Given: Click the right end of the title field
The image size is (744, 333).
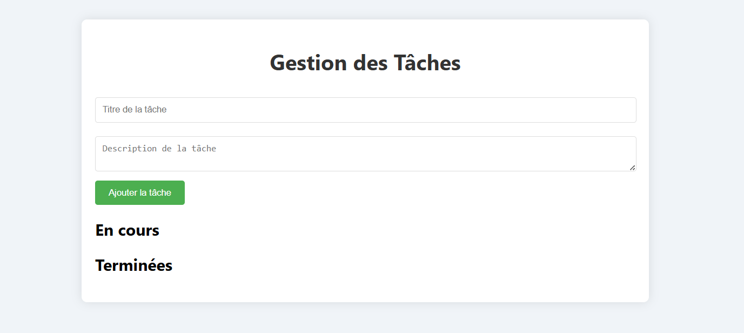Looking at the screenshot, I should point(621,110).
